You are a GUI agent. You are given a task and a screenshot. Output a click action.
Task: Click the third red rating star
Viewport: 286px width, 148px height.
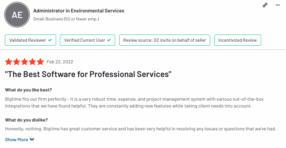pyautogui.click(x=24, y=62)
